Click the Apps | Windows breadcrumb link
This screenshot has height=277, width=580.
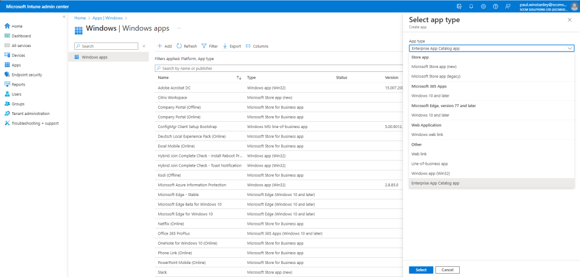pos(108,18)
